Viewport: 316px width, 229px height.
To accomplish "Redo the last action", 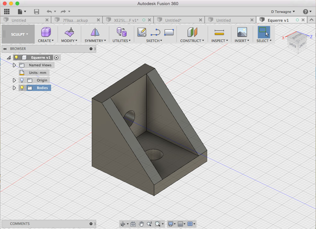I will 63,11.
